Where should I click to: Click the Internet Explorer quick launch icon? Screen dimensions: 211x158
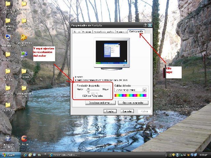pyautogui.click(x=25, y=155)
